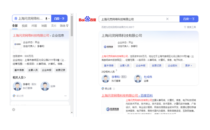210x130 pixels.
Task: Click 股东 badge next to 李春和
Action: (124, 77)
